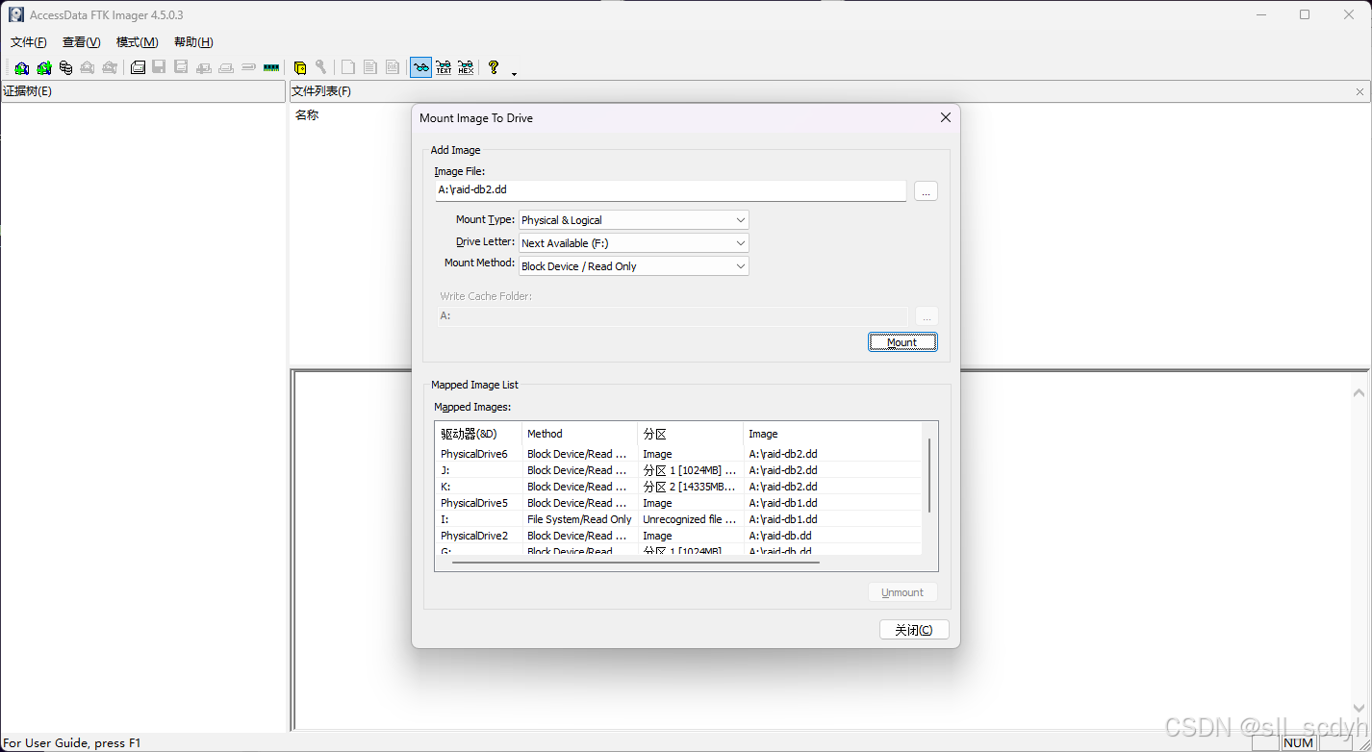
Task: Toggle automatic file view glasses icon
Action: click(x=420, y=67)
